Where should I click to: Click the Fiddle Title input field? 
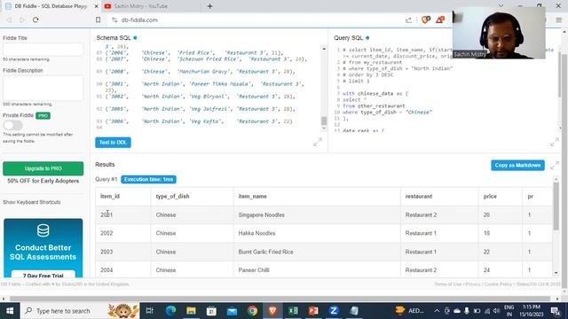coord(43,49)
